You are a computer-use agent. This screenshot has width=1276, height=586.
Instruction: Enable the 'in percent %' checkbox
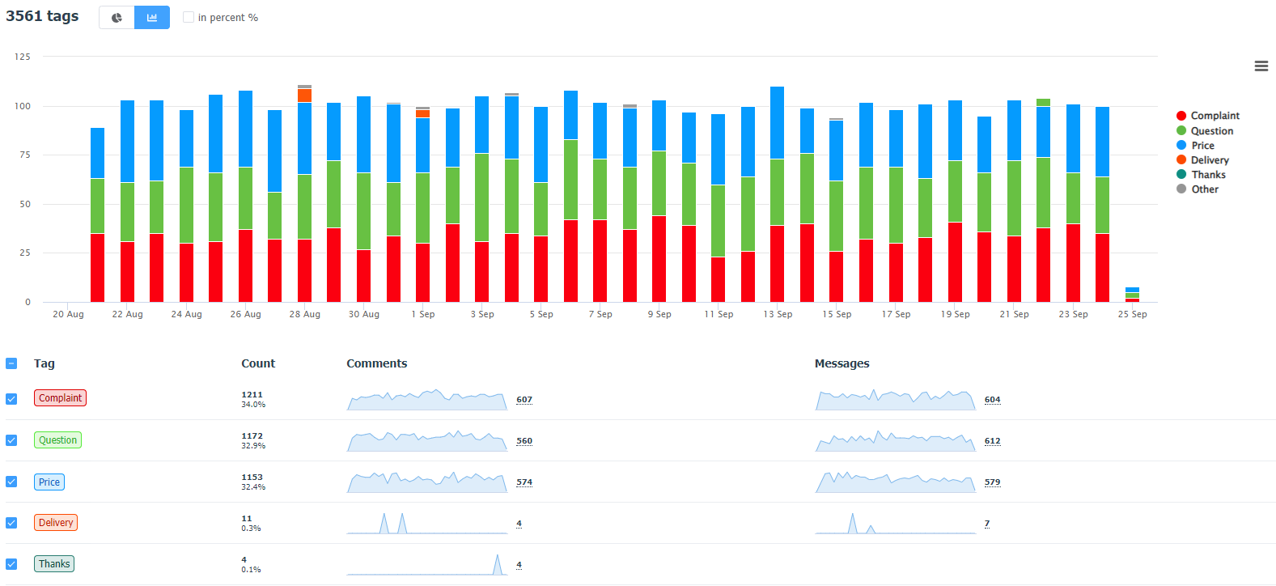(189, 17)
